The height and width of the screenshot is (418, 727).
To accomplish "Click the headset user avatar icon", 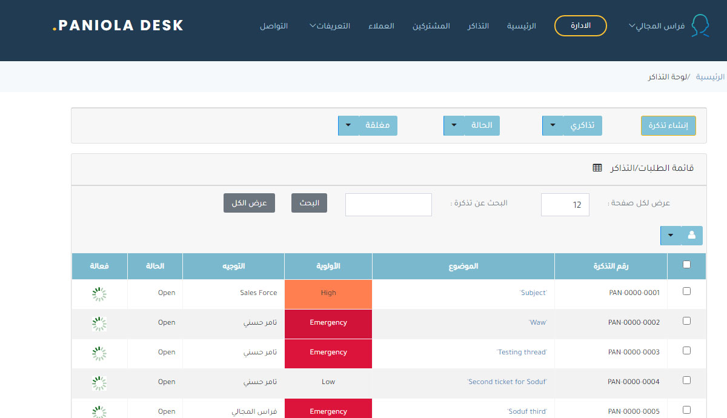I will click(700, 26).
